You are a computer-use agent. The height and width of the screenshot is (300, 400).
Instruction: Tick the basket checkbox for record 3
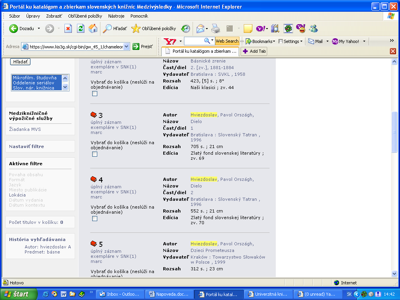point(95,154)
